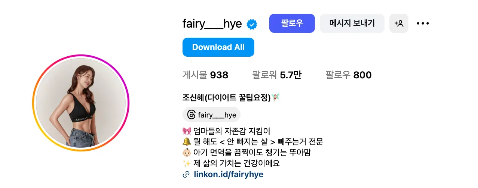This screenshot has height=188, width=478.
Task: Click the sparkles emoji on the last bio line
Action: pos(187,163)
